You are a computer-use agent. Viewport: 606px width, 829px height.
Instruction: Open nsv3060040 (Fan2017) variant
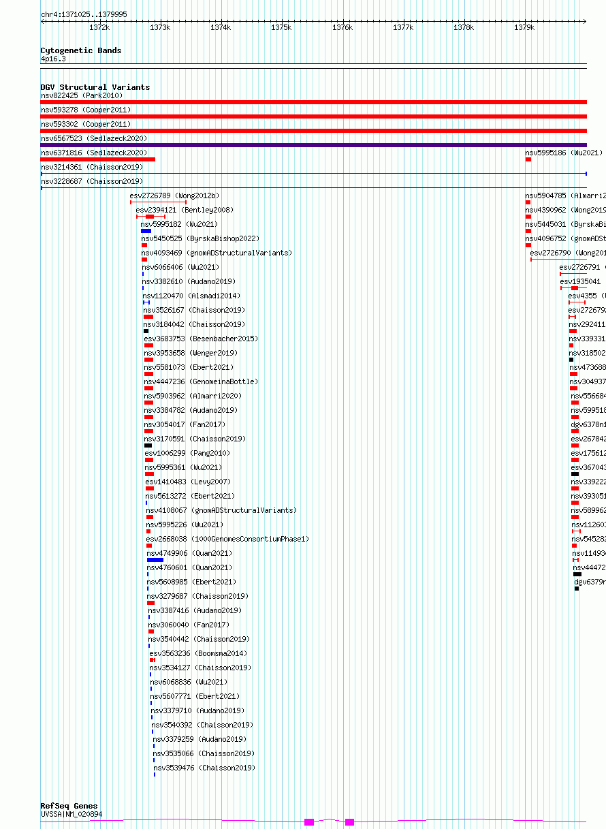click(189, 625)
